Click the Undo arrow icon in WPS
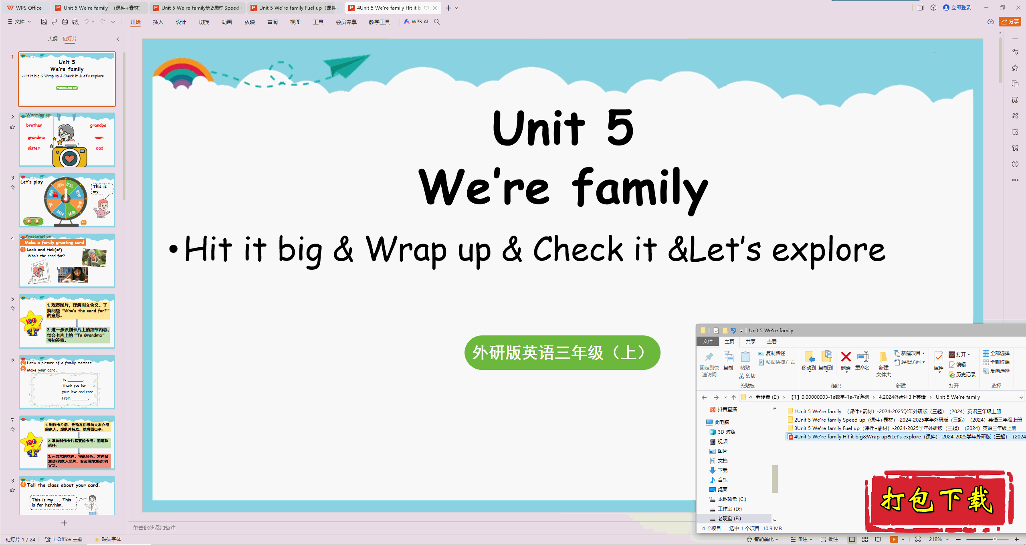The width and height of the screenshot is (1026, 545). point(86,22)
